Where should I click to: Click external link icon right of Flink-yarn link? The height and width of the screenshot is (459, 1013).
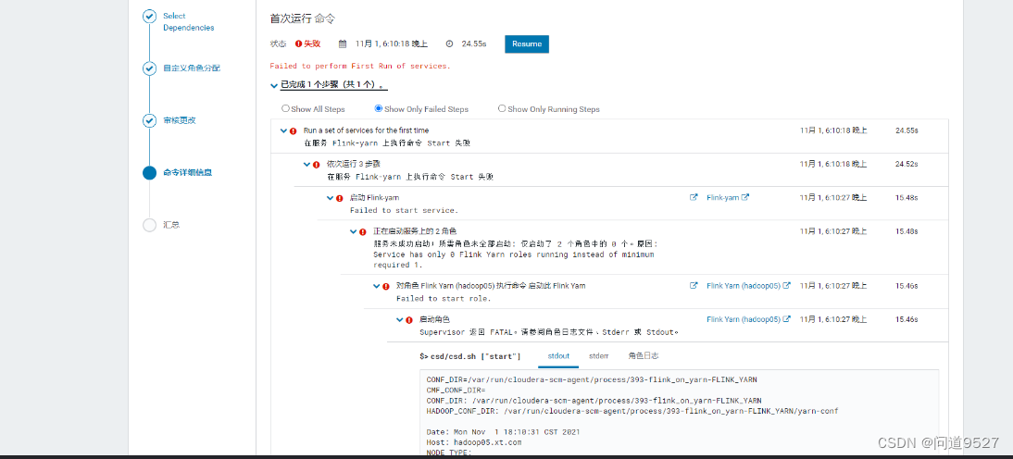pos(744,197)
